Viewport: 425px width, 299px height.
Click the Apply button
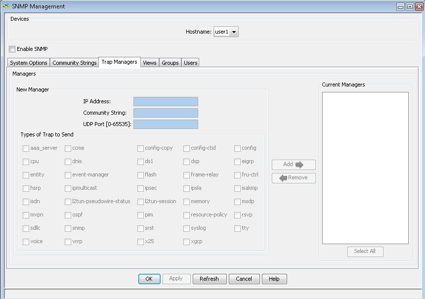(176, 279)
